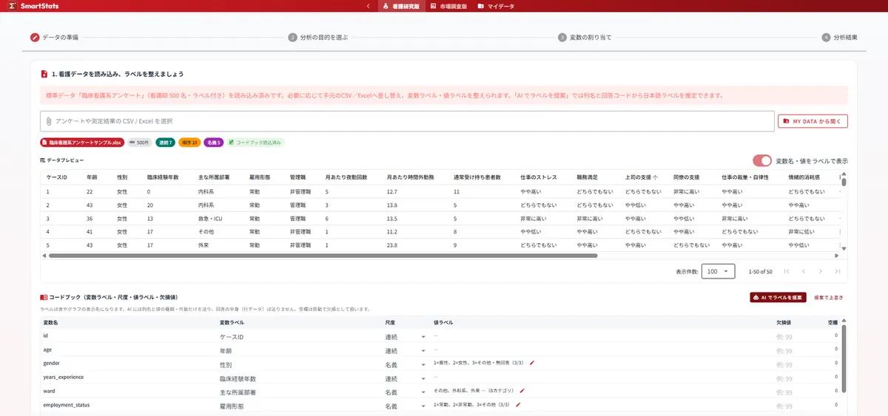Click the コードブック読込済み chip
Viewport: 888px width, 416px height.
click(255, 142)
